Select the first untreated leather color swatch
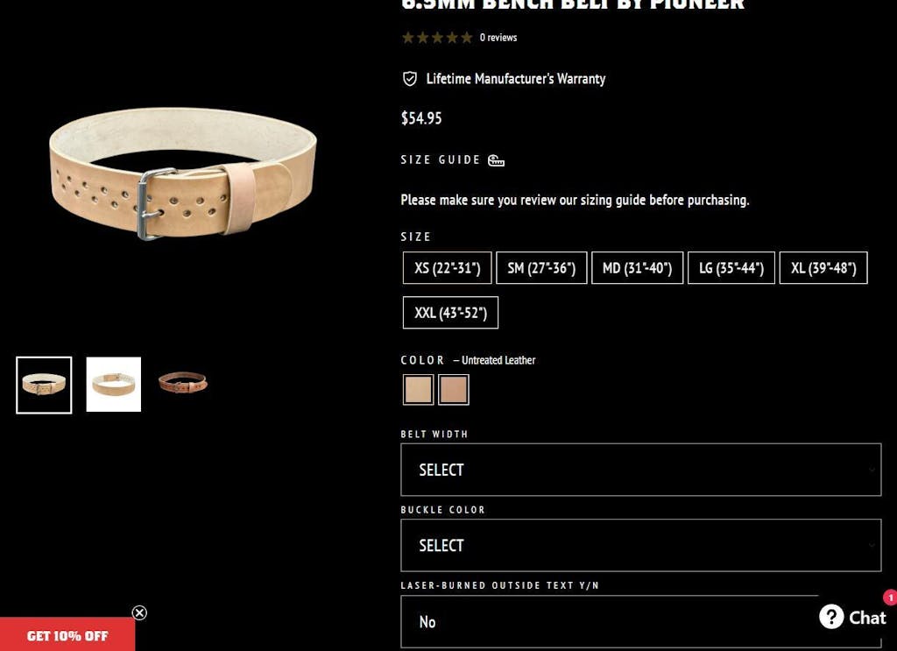Viewport: 897px width, 651px height. 418,390
